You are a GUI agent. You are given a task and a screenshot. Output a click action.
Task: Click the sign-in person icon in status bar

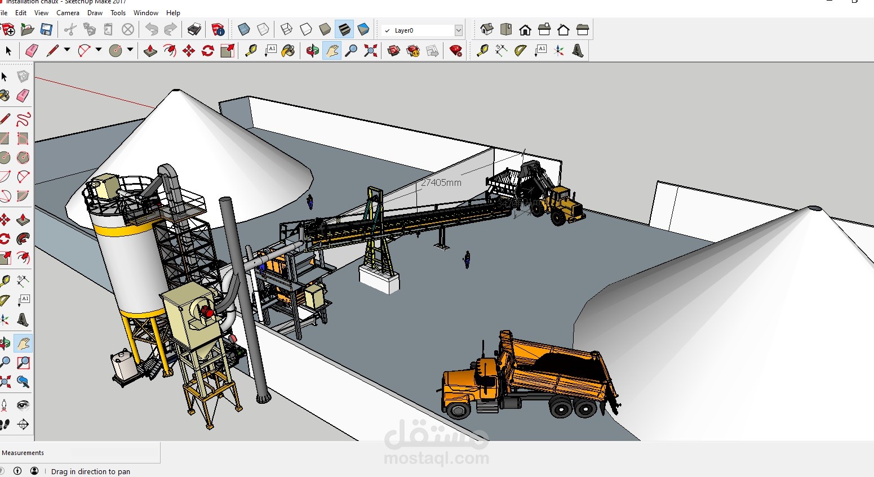34,471
